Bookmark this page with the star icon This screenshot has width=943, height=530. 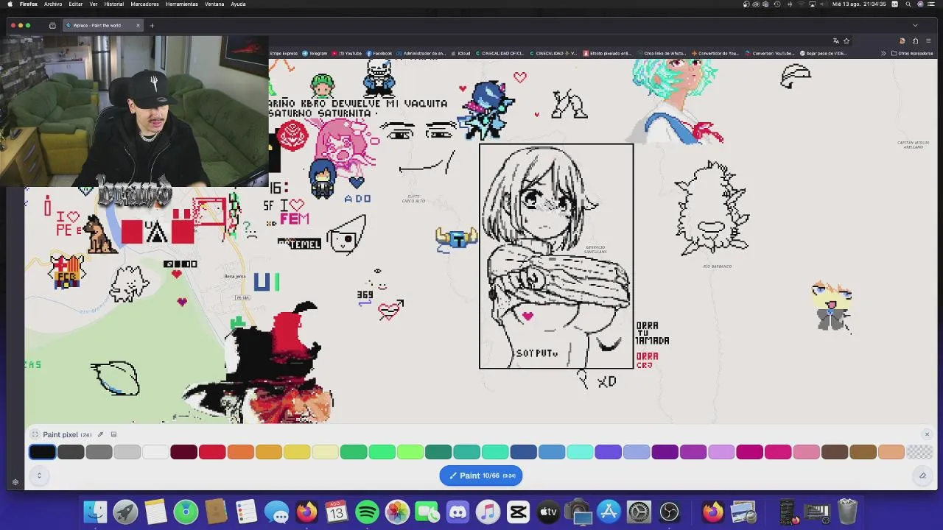pyautogui.click(x=846, y=40)
